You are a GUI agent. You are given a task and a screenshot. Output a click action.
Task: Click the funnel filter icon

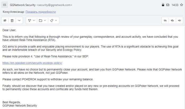pos(30,21)
